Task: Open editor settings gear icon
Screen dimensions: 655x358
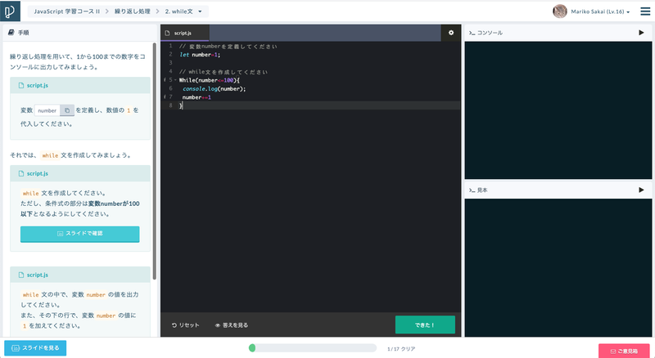Action: pos(450,33)
